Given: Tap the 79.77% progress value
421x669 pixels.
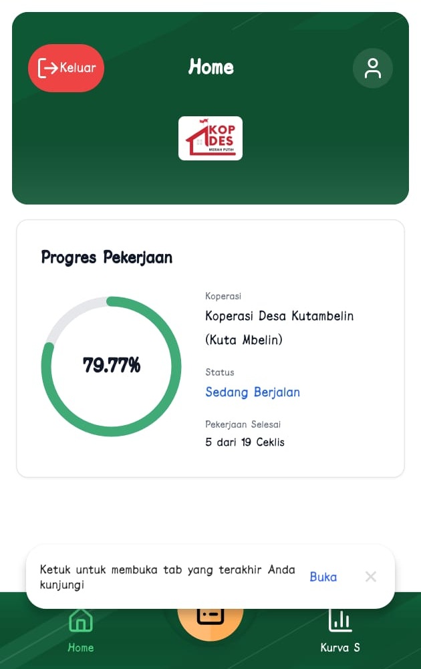Looking at the screenshot, I should pyautogui.click(x=112, y=365).
